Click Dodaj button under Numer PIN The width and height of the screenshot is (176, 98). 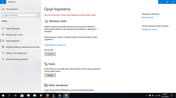pyautogui.click(x=50, y=54)
